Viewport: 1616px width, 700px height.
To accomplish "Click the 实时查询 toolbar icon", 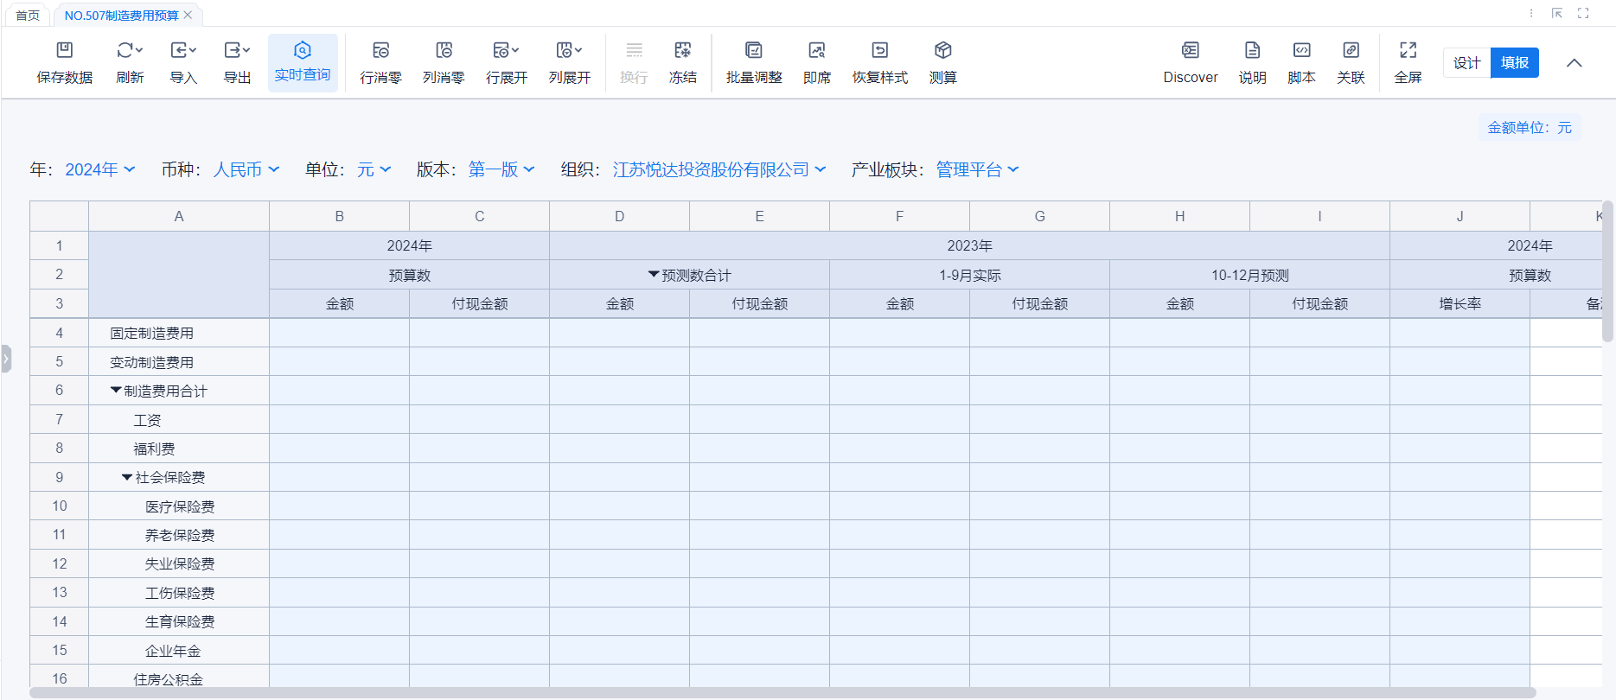I will click(302, 51).
